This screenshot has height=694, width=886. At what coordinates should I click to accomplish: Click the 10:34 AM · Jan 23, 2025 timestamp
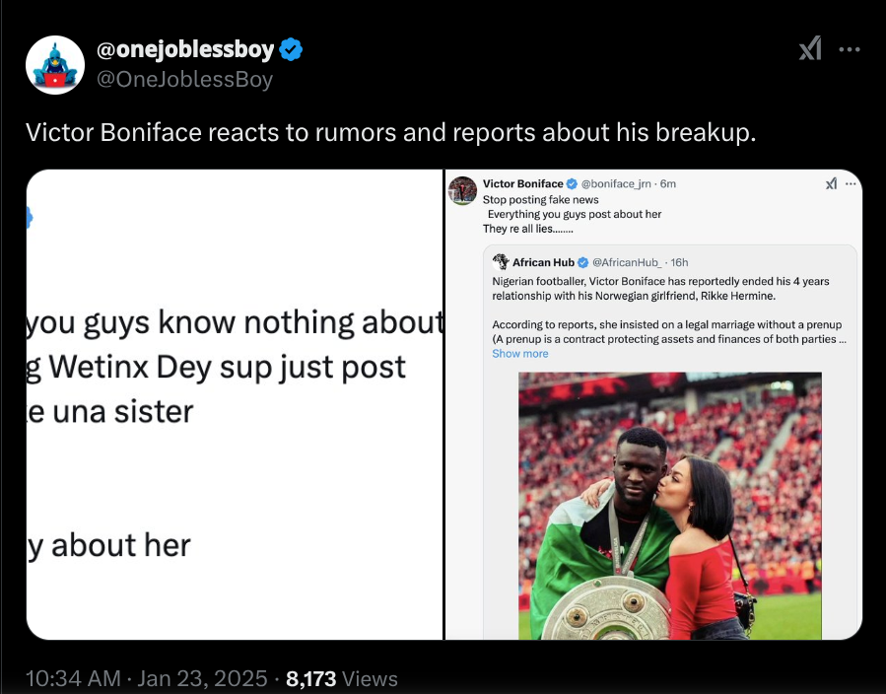146,678
